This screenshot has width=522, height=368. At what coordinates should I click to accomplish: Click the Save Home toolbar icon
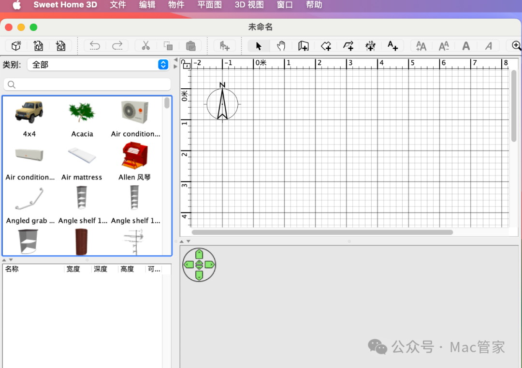pyautogui.click(x=60, y=46)
